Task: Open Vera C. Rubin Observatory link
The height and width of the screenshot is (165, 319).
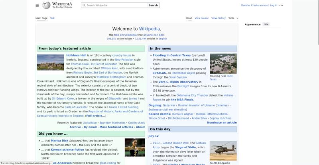Action: [178, 82]
